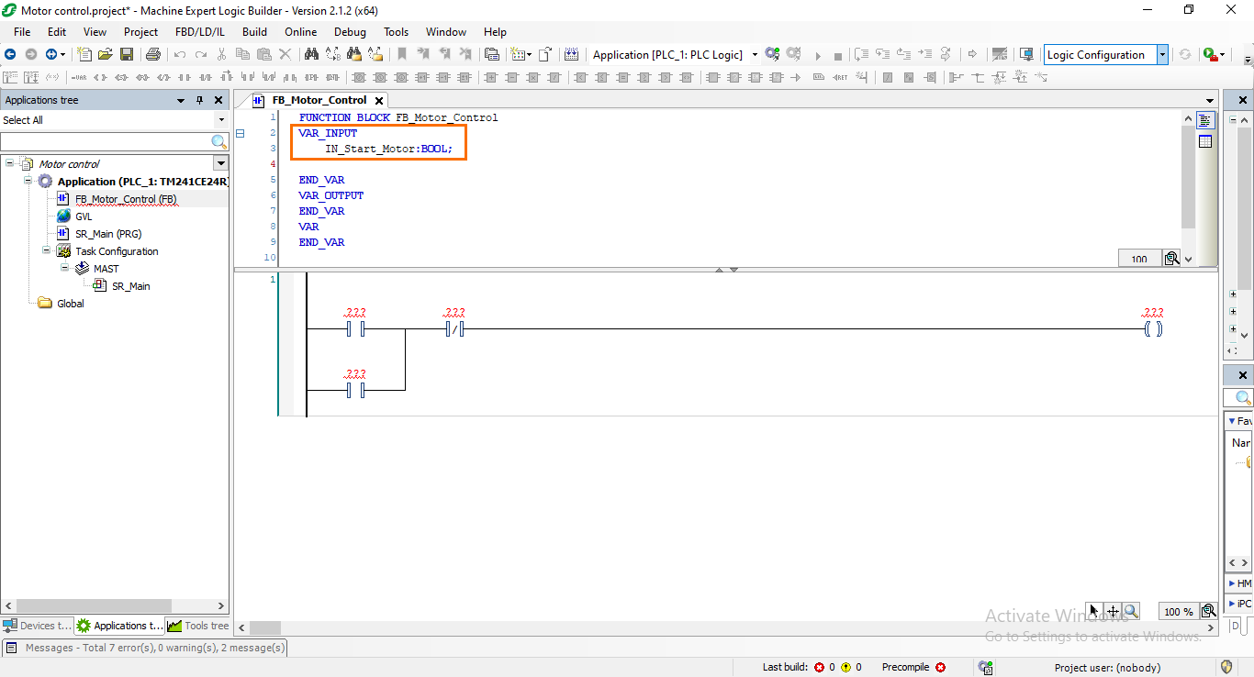Click the Last build status entry
Screen dimensions: 1254x677
pyautogui.click(x=812, y=667)
